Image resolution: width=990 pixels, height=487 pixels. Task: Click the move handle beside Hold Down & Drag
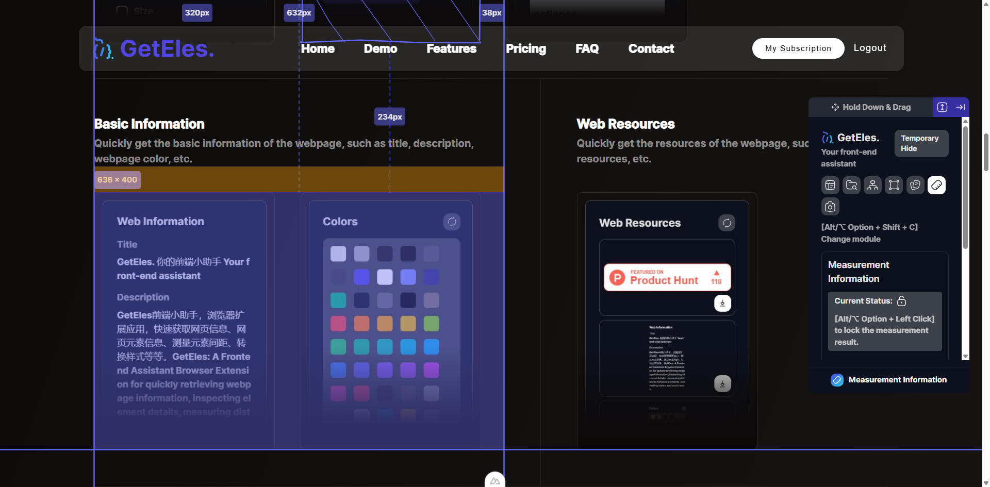(835, 107)
